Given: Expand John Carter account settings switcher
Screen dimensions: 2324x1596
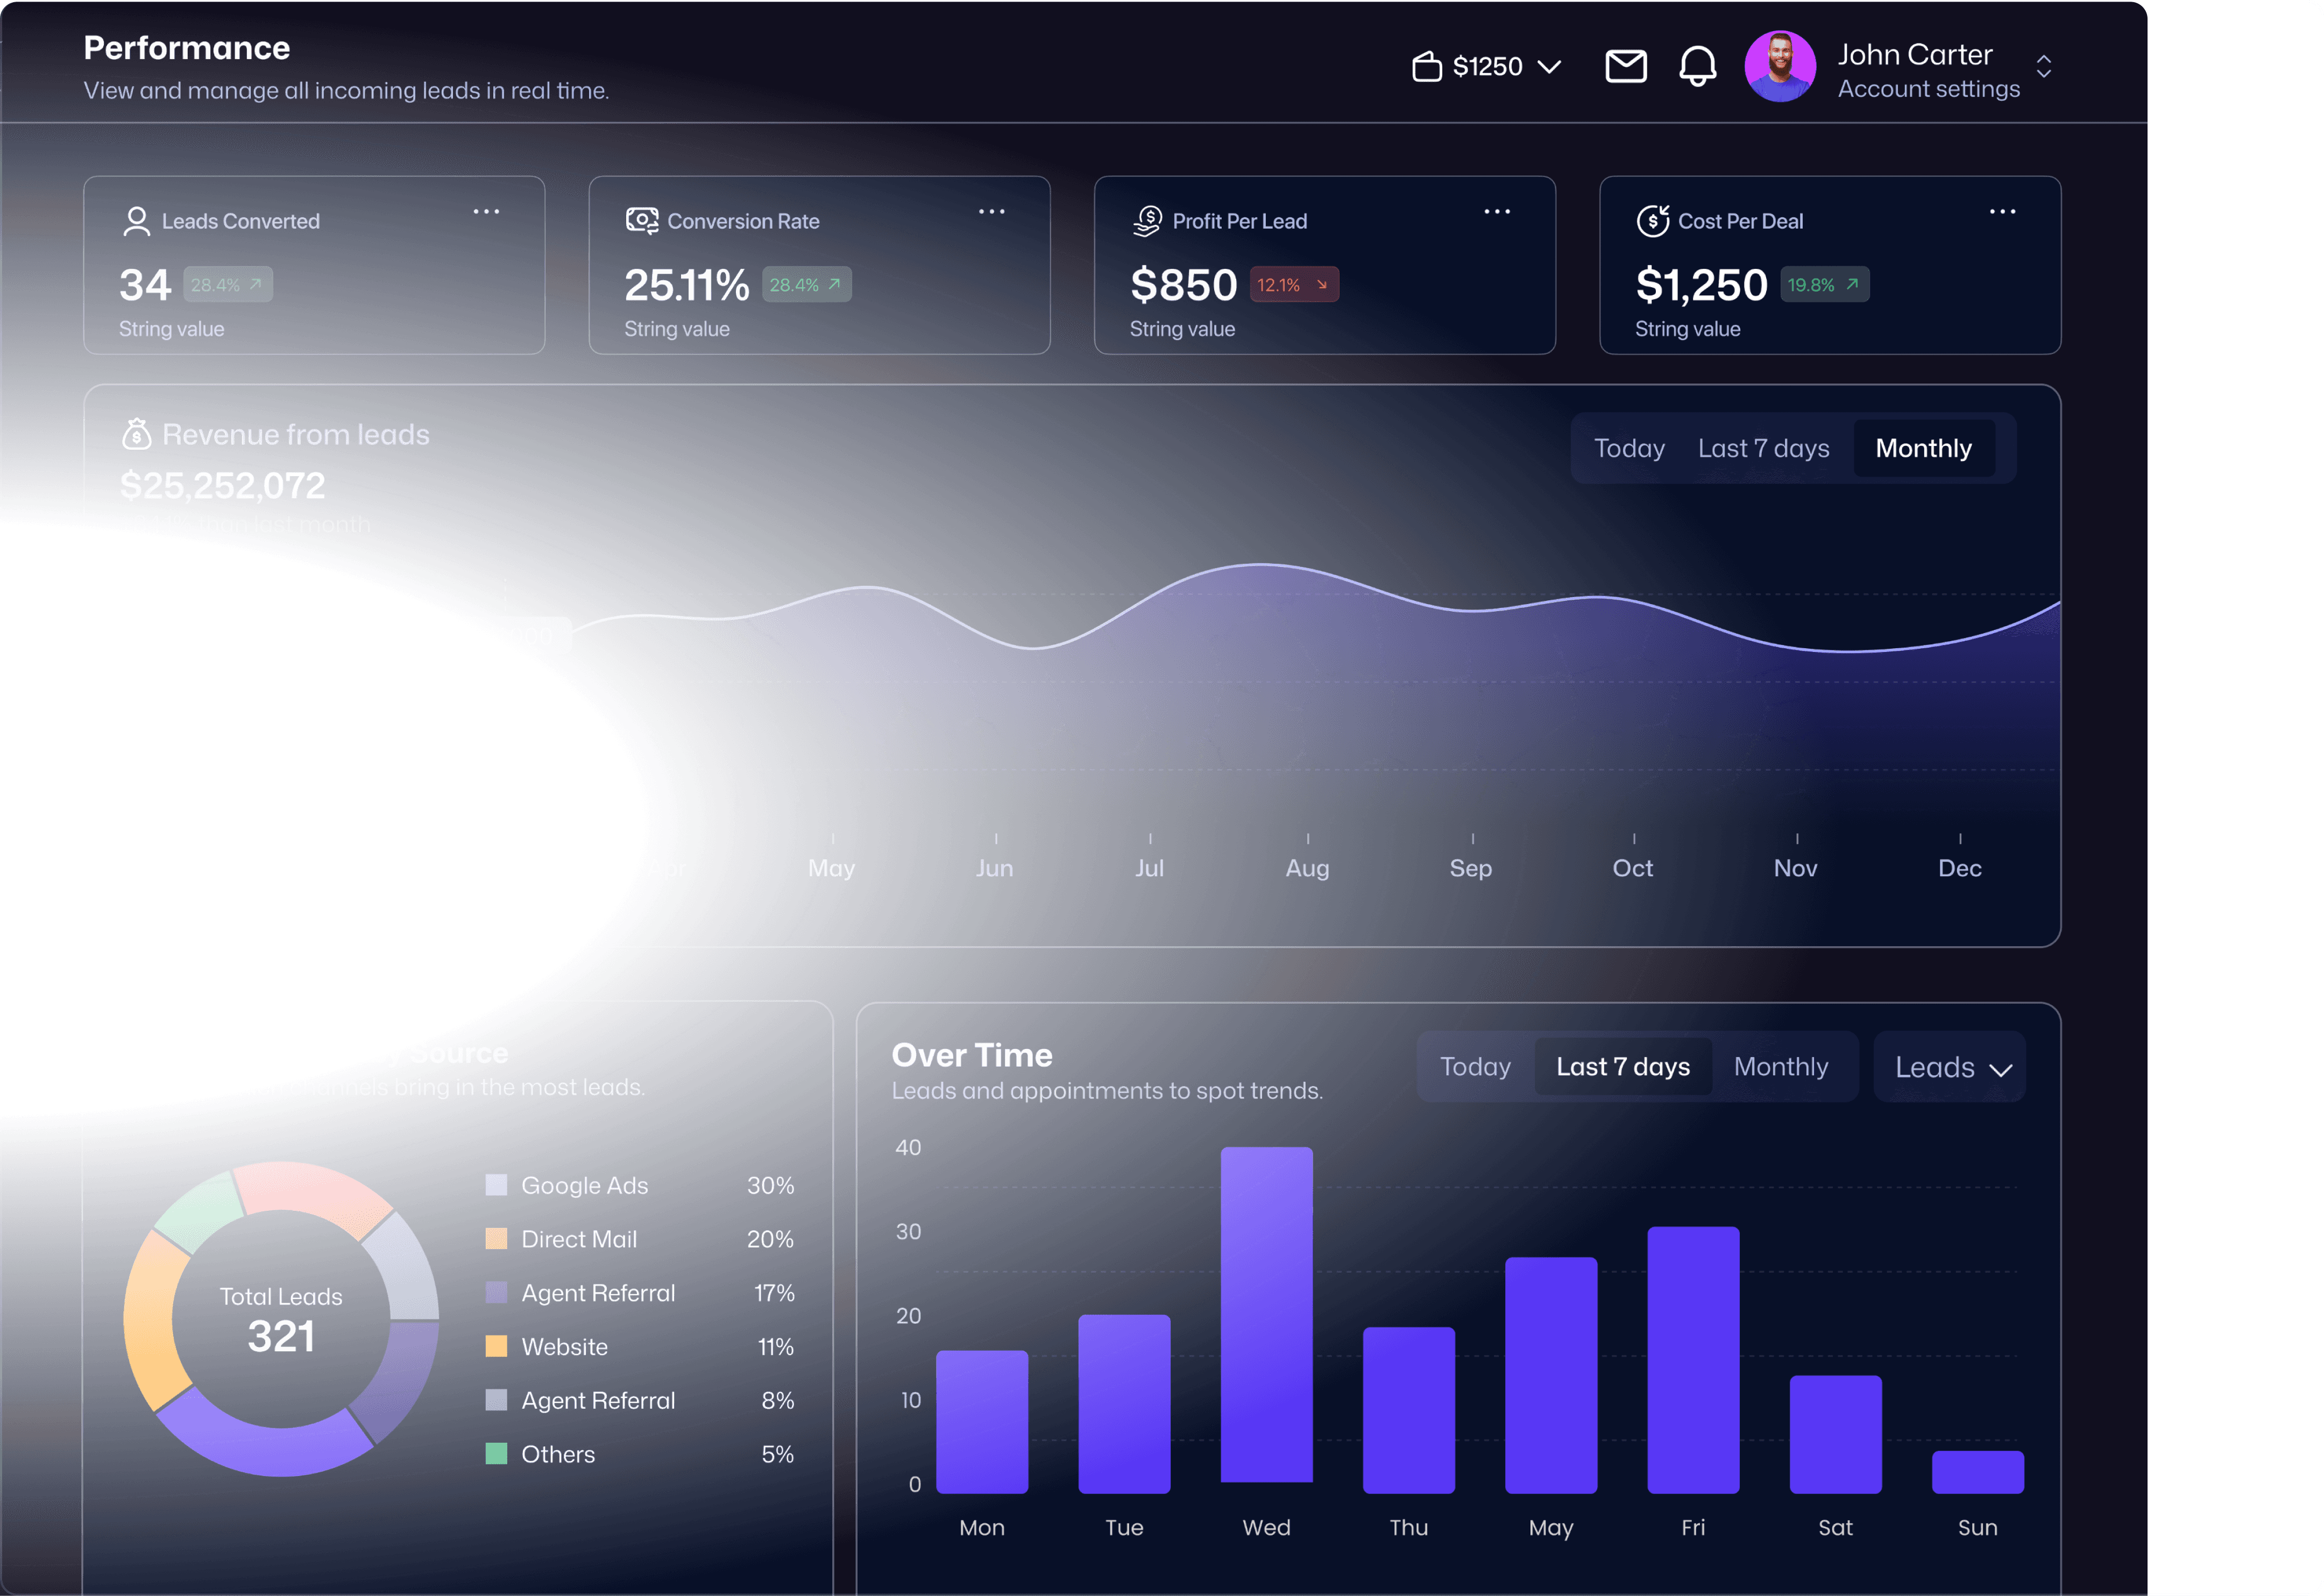Looking at the screenshot, I should (x=2043, y=66).
